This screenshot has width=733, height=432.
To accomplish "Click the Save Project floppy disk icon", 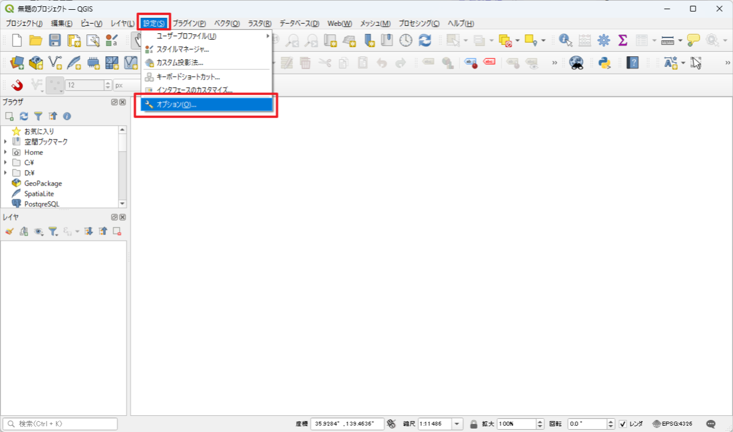I will click(55, 40).
